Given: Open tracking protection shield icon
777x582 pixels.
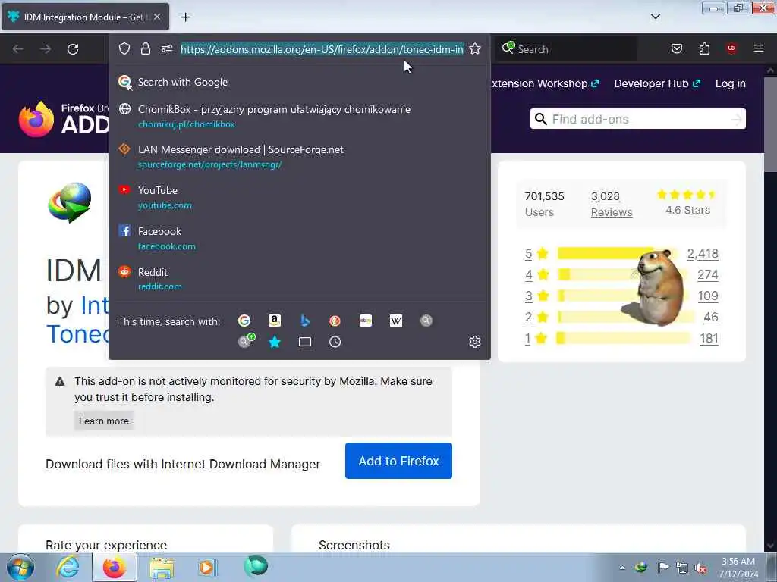Looking at the screenshot, I should (124, 48).
